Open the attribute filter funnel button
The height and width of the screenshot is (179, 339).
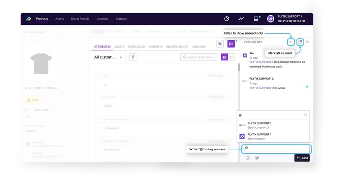(133, 57)
